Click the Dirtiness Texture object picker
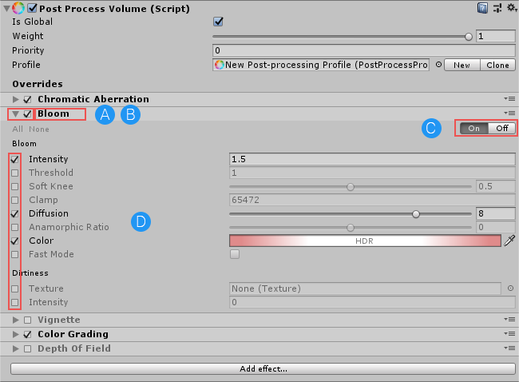 [509, 288]
